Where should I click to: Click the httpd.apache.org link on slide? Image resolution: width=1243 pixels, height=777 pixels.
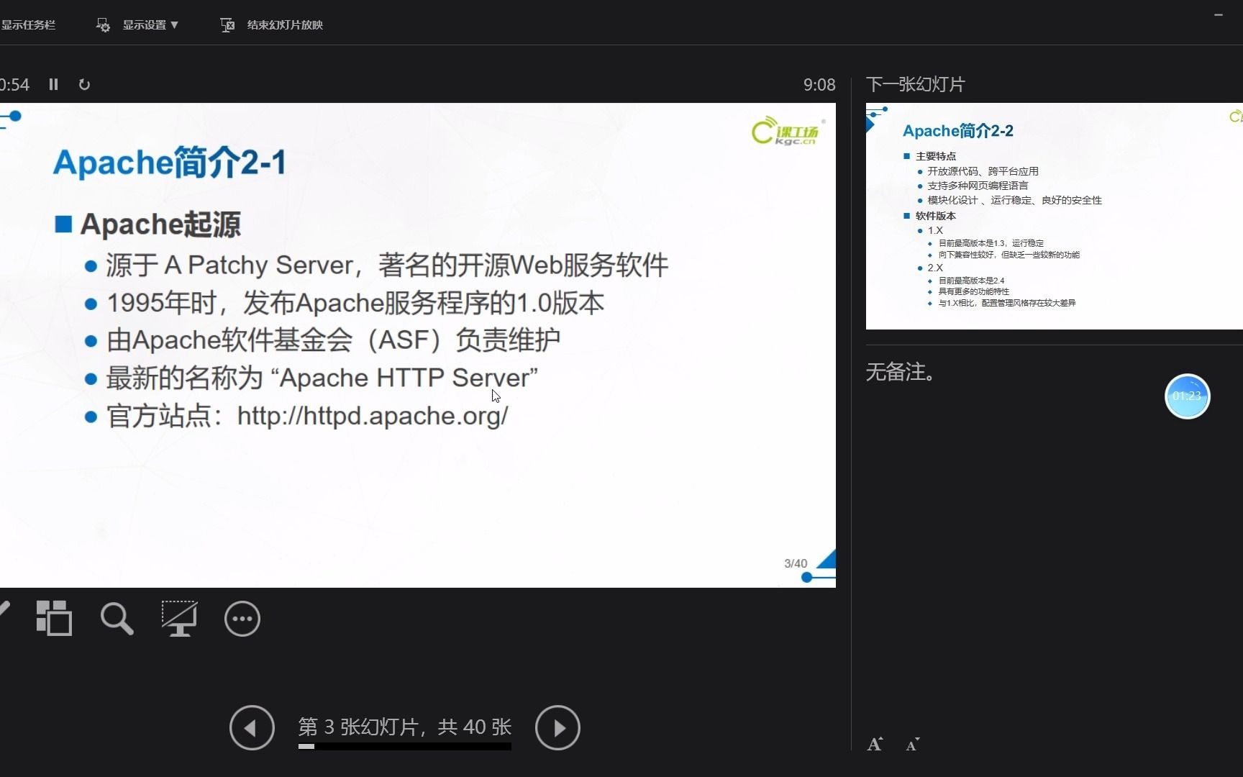(373, 416)
